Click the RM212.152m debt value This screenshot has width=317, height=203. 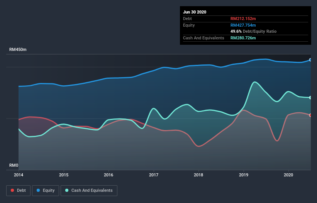pos(243,19)
